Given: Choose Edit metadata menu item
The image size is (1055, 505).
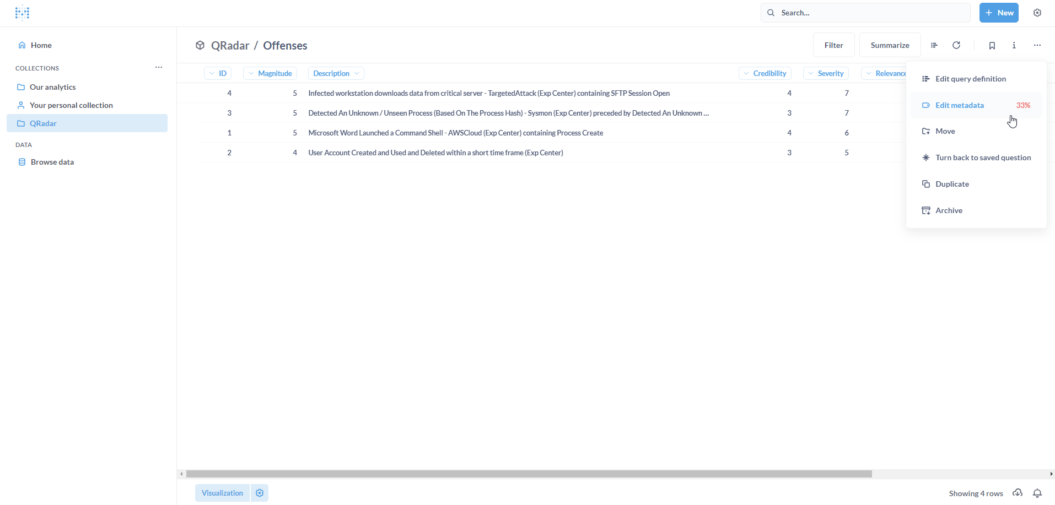Looking at the screenshot, I should 976,105.
